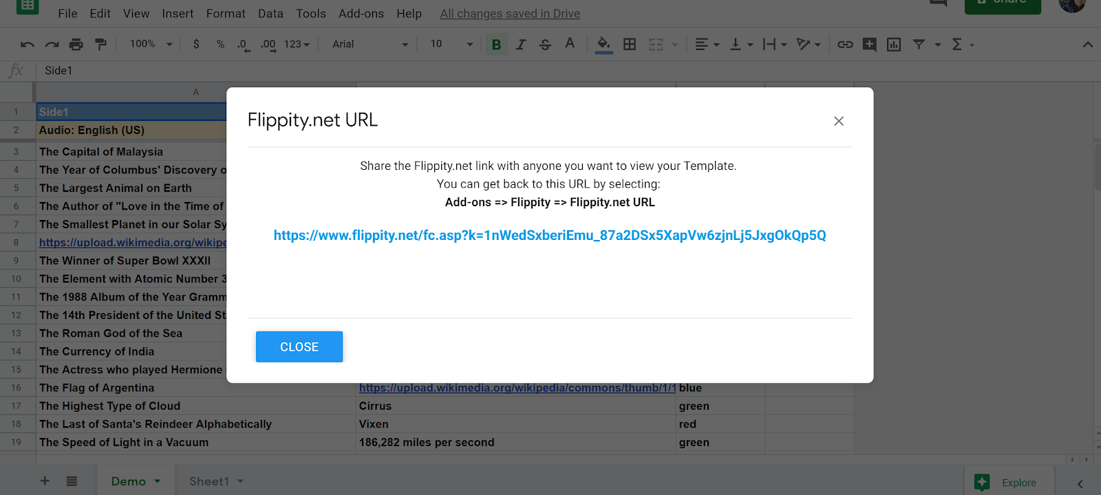Click the Print icon
Screen dimensions: 1101x495
tap(76, 45)
